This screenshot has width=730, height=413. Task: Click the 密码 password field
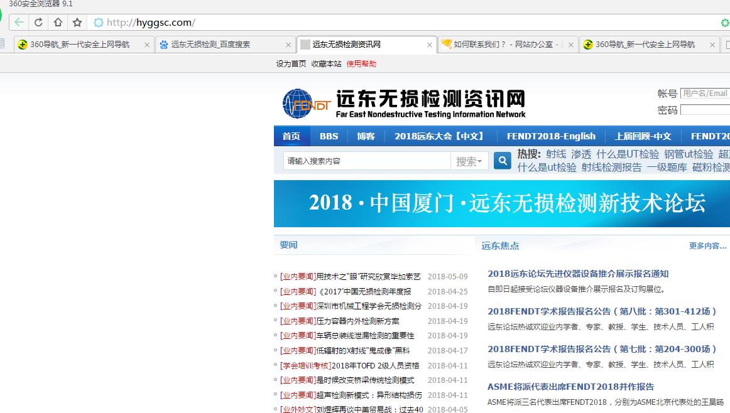pos(705,110)
